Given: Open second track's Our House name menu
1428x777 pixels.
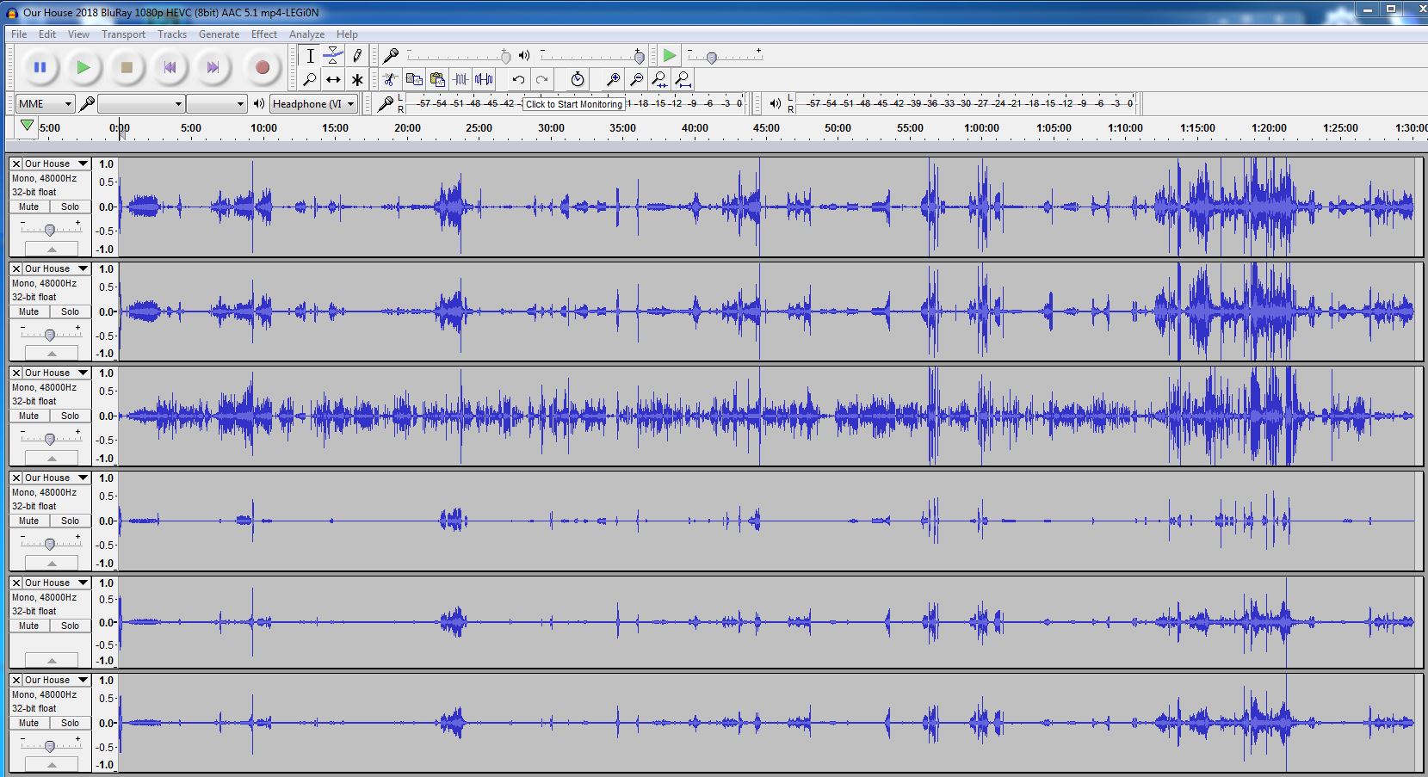Looking at the screenshot, I should pyautogui.click(x=56, y=268).
